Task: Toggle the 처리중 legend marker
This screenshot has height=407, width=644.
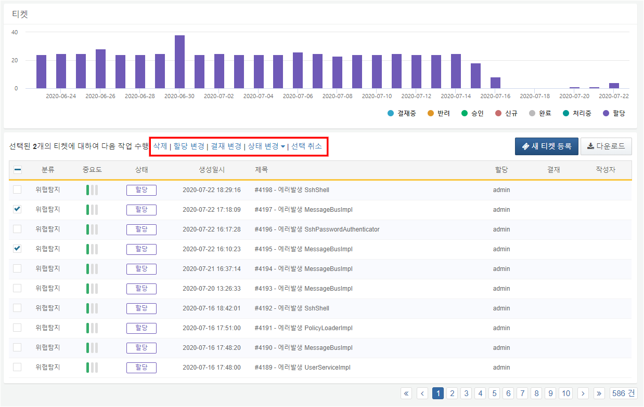Action: tap(566, 113)
